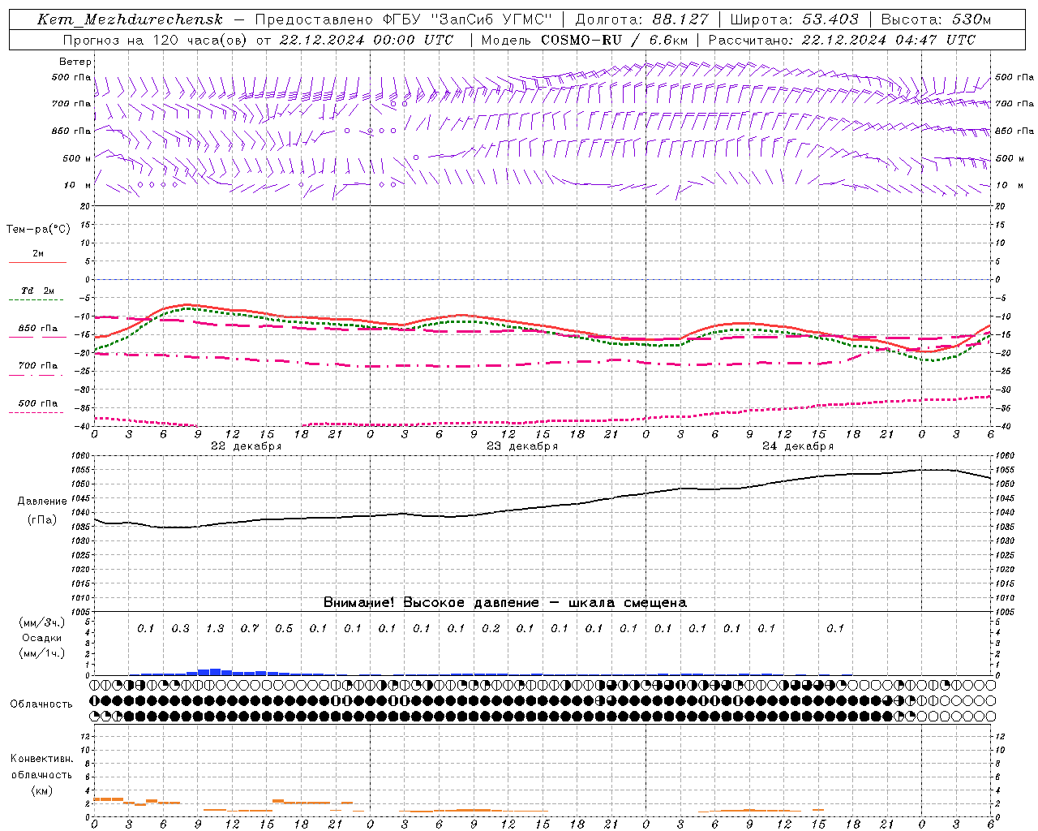1038x831 pixels.
Task: Click the "Конвективн." convective cloud label
Action: pyautogui.click(x=41, y=759)
